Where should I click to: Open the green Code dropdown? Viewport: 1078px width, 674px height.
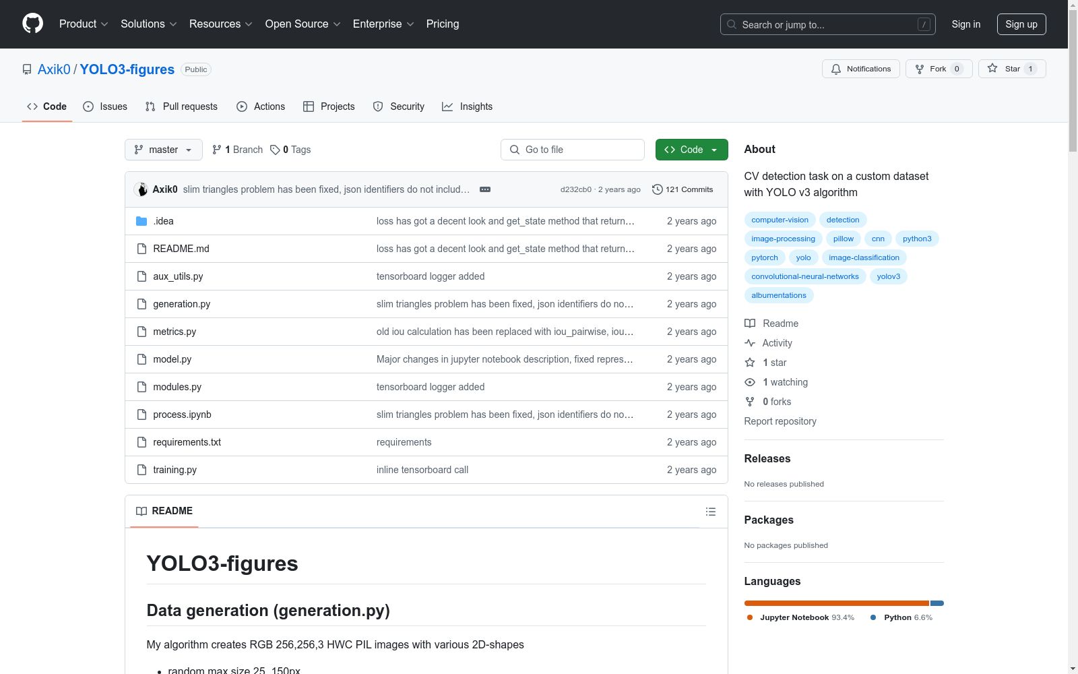click(x=691, y=150)
